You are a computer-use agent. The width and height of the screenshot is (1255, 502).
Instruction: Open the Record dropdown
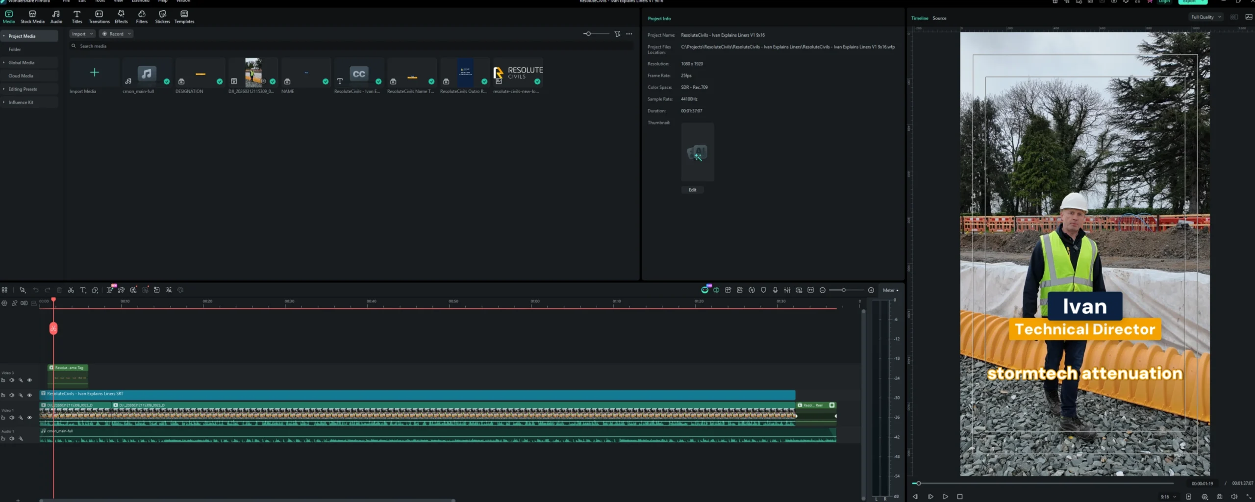[x=116, y=34]
